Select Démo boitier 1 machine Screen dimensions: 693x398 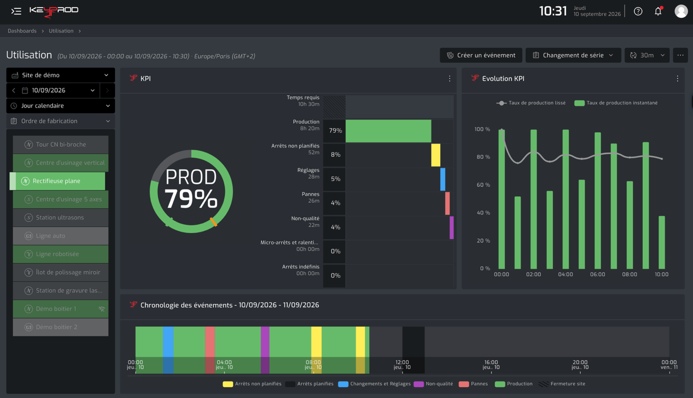(x=60, y=309)
